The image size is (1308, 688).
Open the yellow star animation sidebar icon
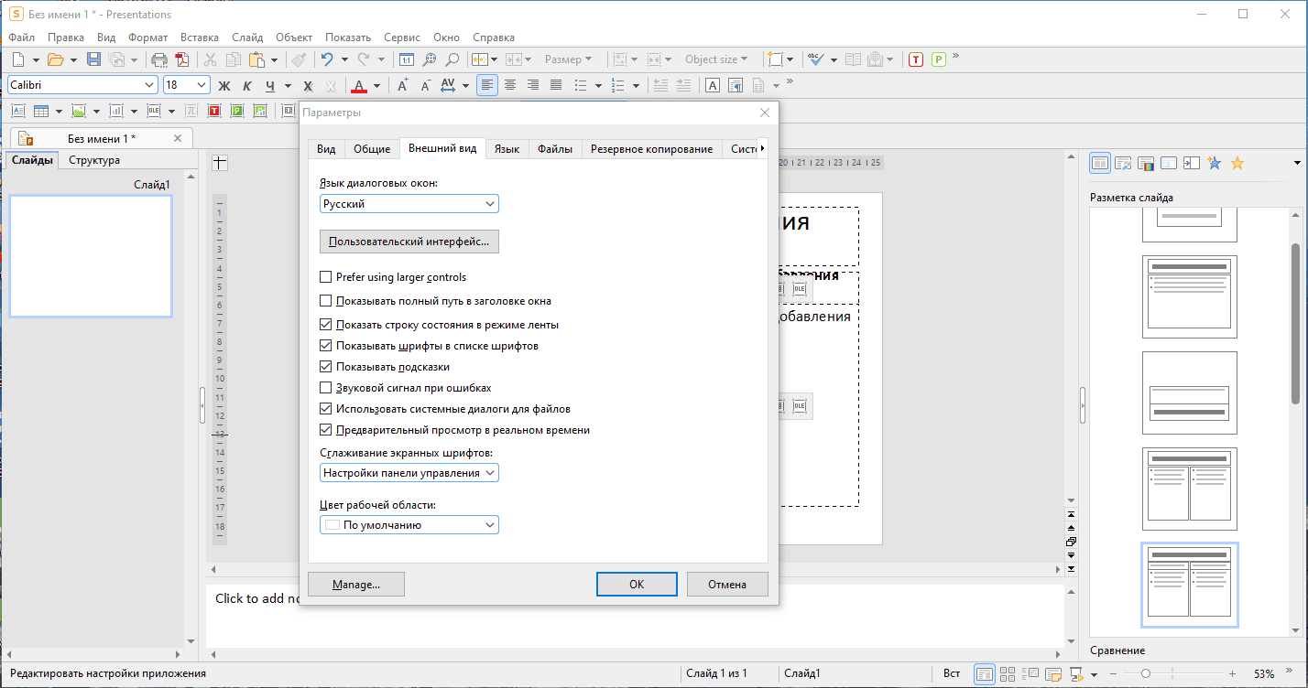point(1237,164)
